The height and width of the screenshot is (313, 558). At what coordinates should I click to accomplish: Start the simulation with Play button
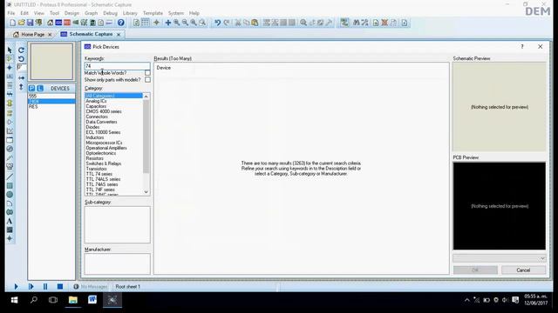coord(16,286)
